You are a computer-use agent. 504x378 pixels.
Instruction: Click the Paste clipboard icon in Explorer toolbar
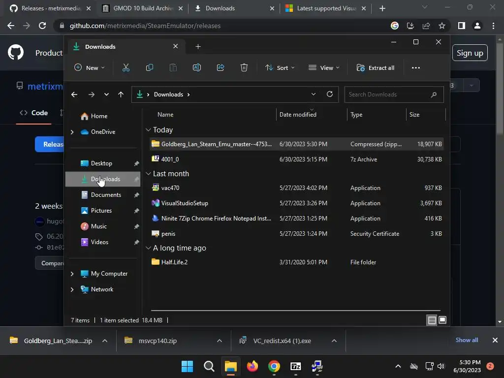[173, 68]
